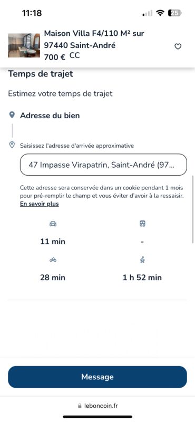Tap the heart favorite icon
This screenshot has width=195, height=422.
pyautogui.click(x=178, y=46)
